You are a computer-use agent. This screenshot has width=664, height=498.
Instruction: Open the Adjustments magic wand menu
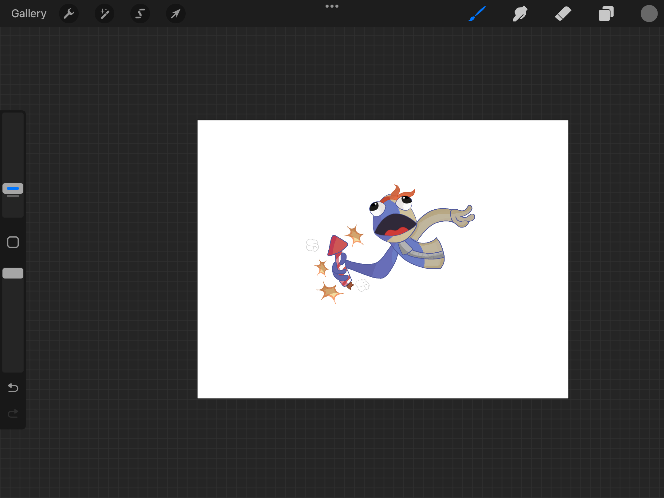point(105,14)
